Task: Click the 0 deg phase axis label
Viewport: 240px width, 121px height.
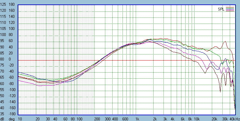Action: click(x=10, y=59)
